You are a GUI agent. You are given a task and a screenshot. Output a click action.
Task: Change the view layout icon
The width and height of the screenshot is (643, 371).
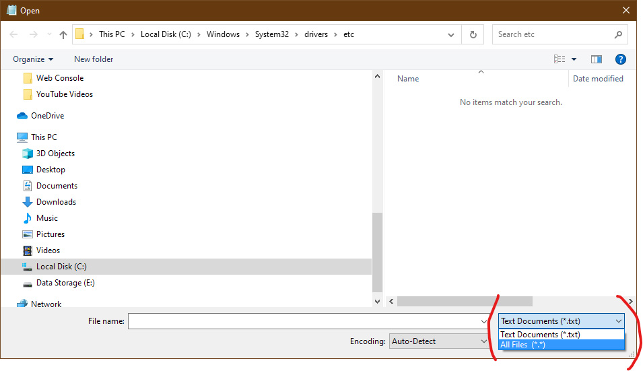(560, 59)
